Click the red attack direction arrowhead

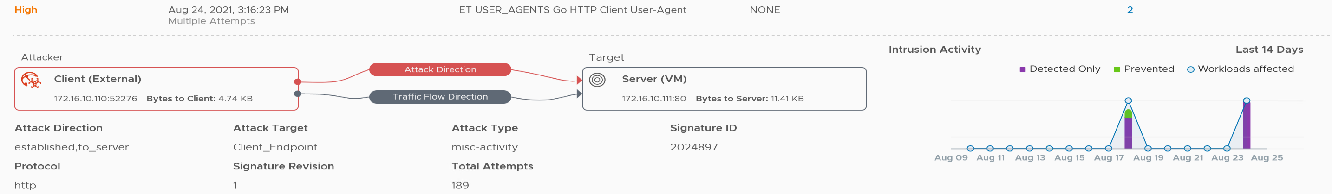coord(579,80)
